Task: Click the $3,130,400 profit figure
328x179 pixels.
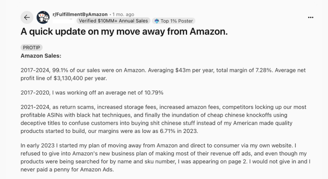Action: (x=68, y=78)
